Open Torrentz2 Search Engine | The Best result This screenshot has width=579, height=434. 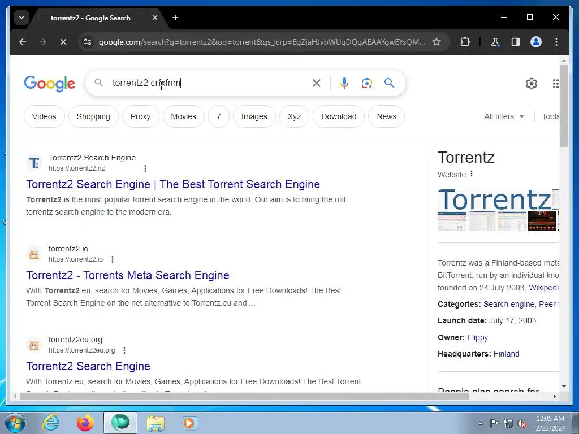coord(173,184)
